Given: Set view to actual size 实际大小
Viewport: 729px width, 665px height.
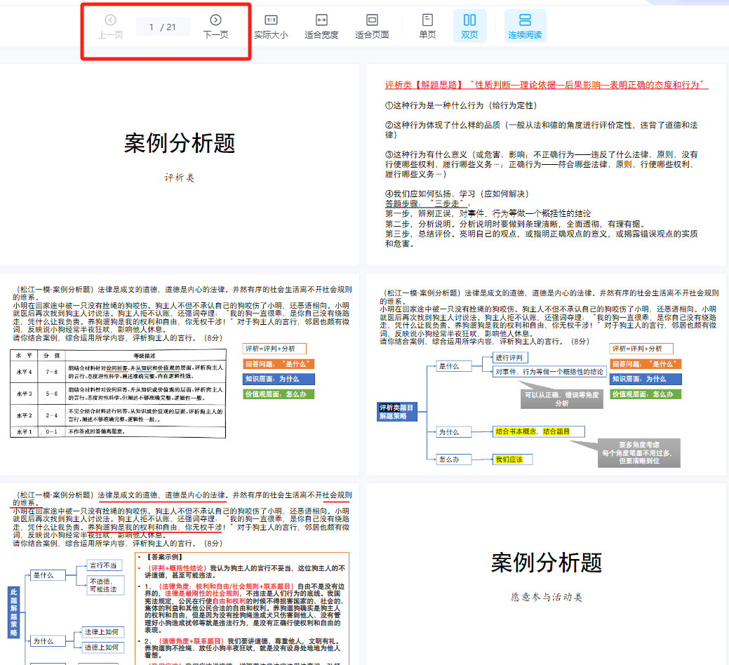Looking at the screenshot, I should [x=271, y=27].
